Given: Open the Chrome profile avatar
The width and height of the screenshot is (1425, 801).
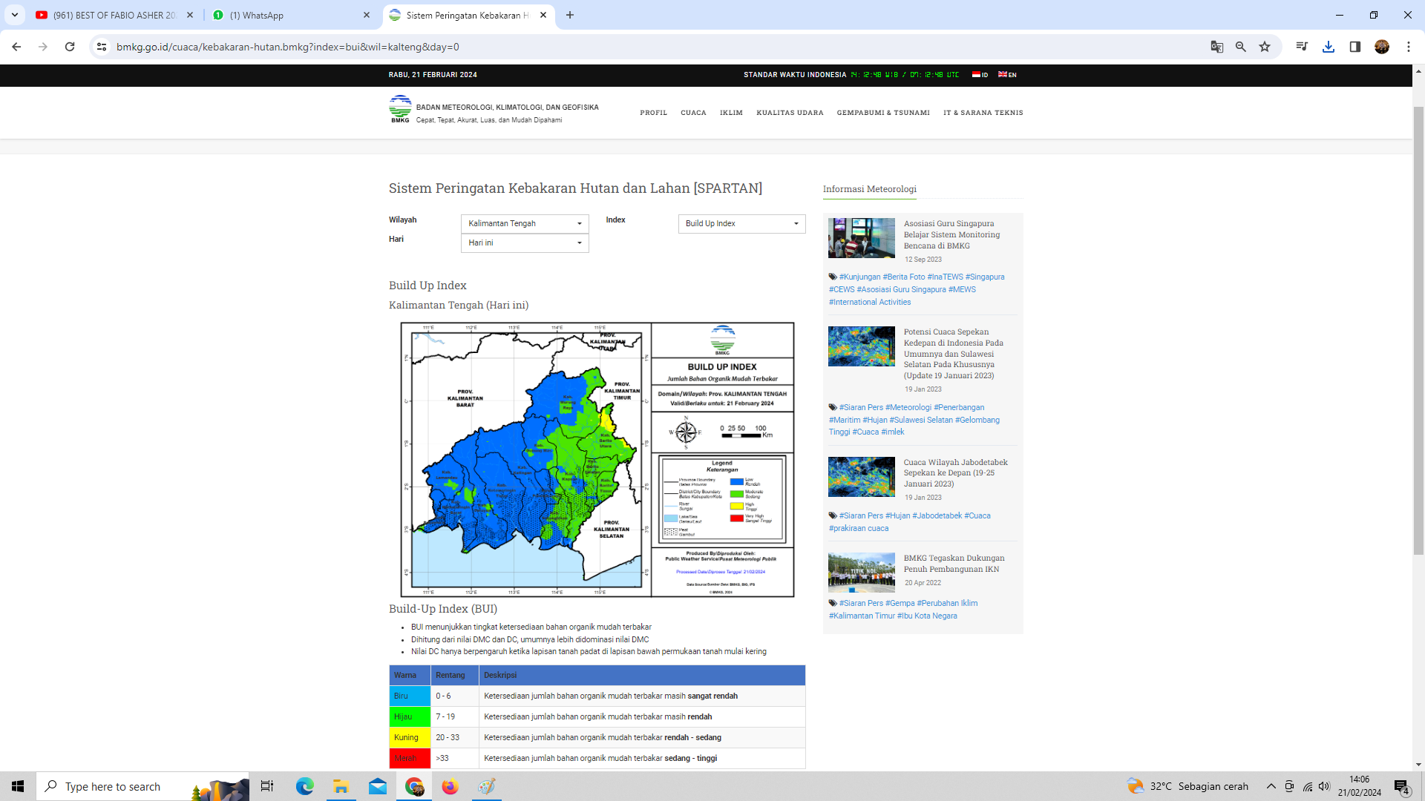Looking at the screenshot, I should tap(1382, 47).
